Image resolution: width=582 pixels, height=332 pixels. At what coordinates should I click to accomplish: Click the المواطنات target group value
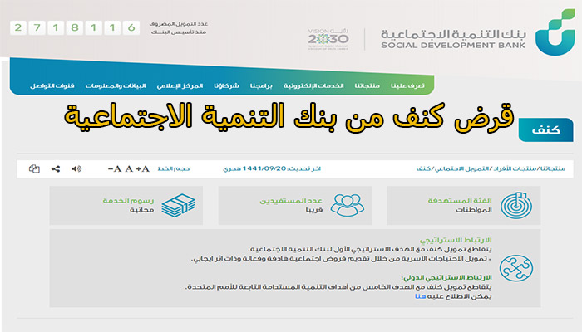pos(474,210)
